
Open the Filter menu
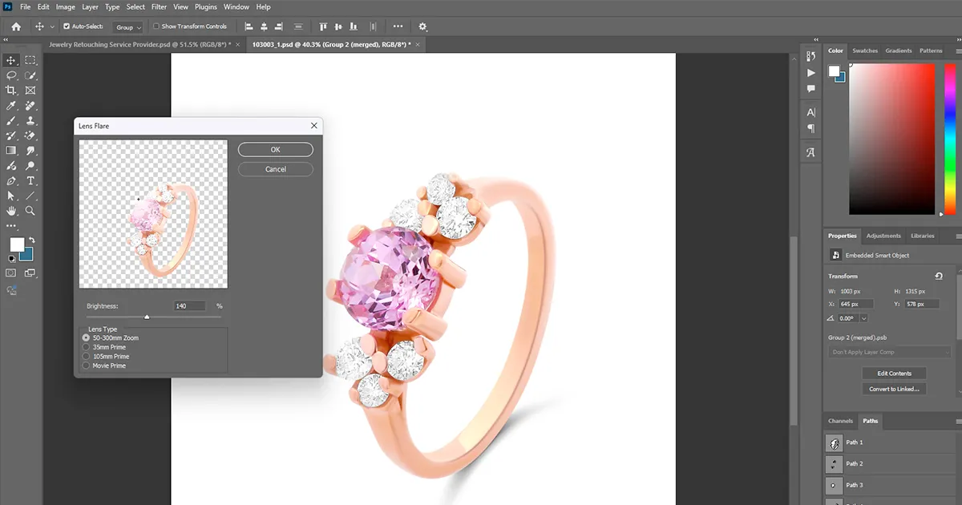click(159, 7)
